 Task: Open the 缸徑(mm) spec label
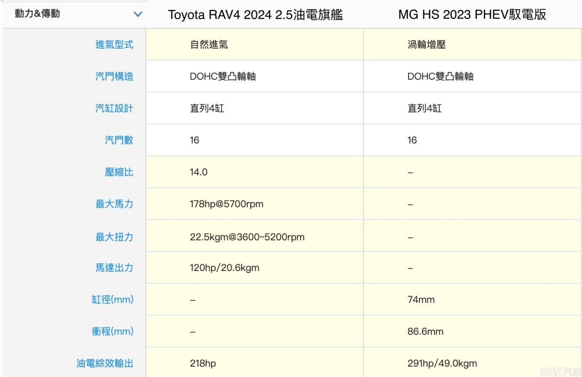112,300
